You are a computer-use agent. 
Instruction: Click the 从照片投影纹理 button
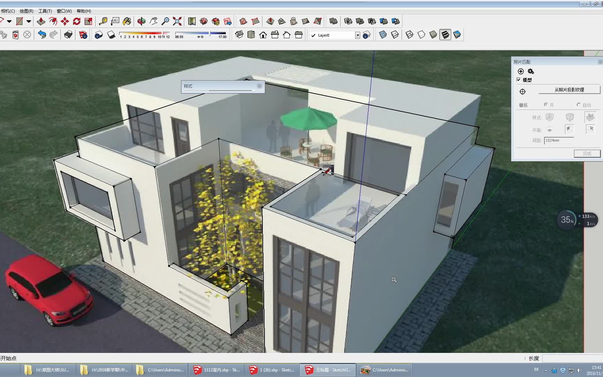pyautogui.click(x=569, y=90)
